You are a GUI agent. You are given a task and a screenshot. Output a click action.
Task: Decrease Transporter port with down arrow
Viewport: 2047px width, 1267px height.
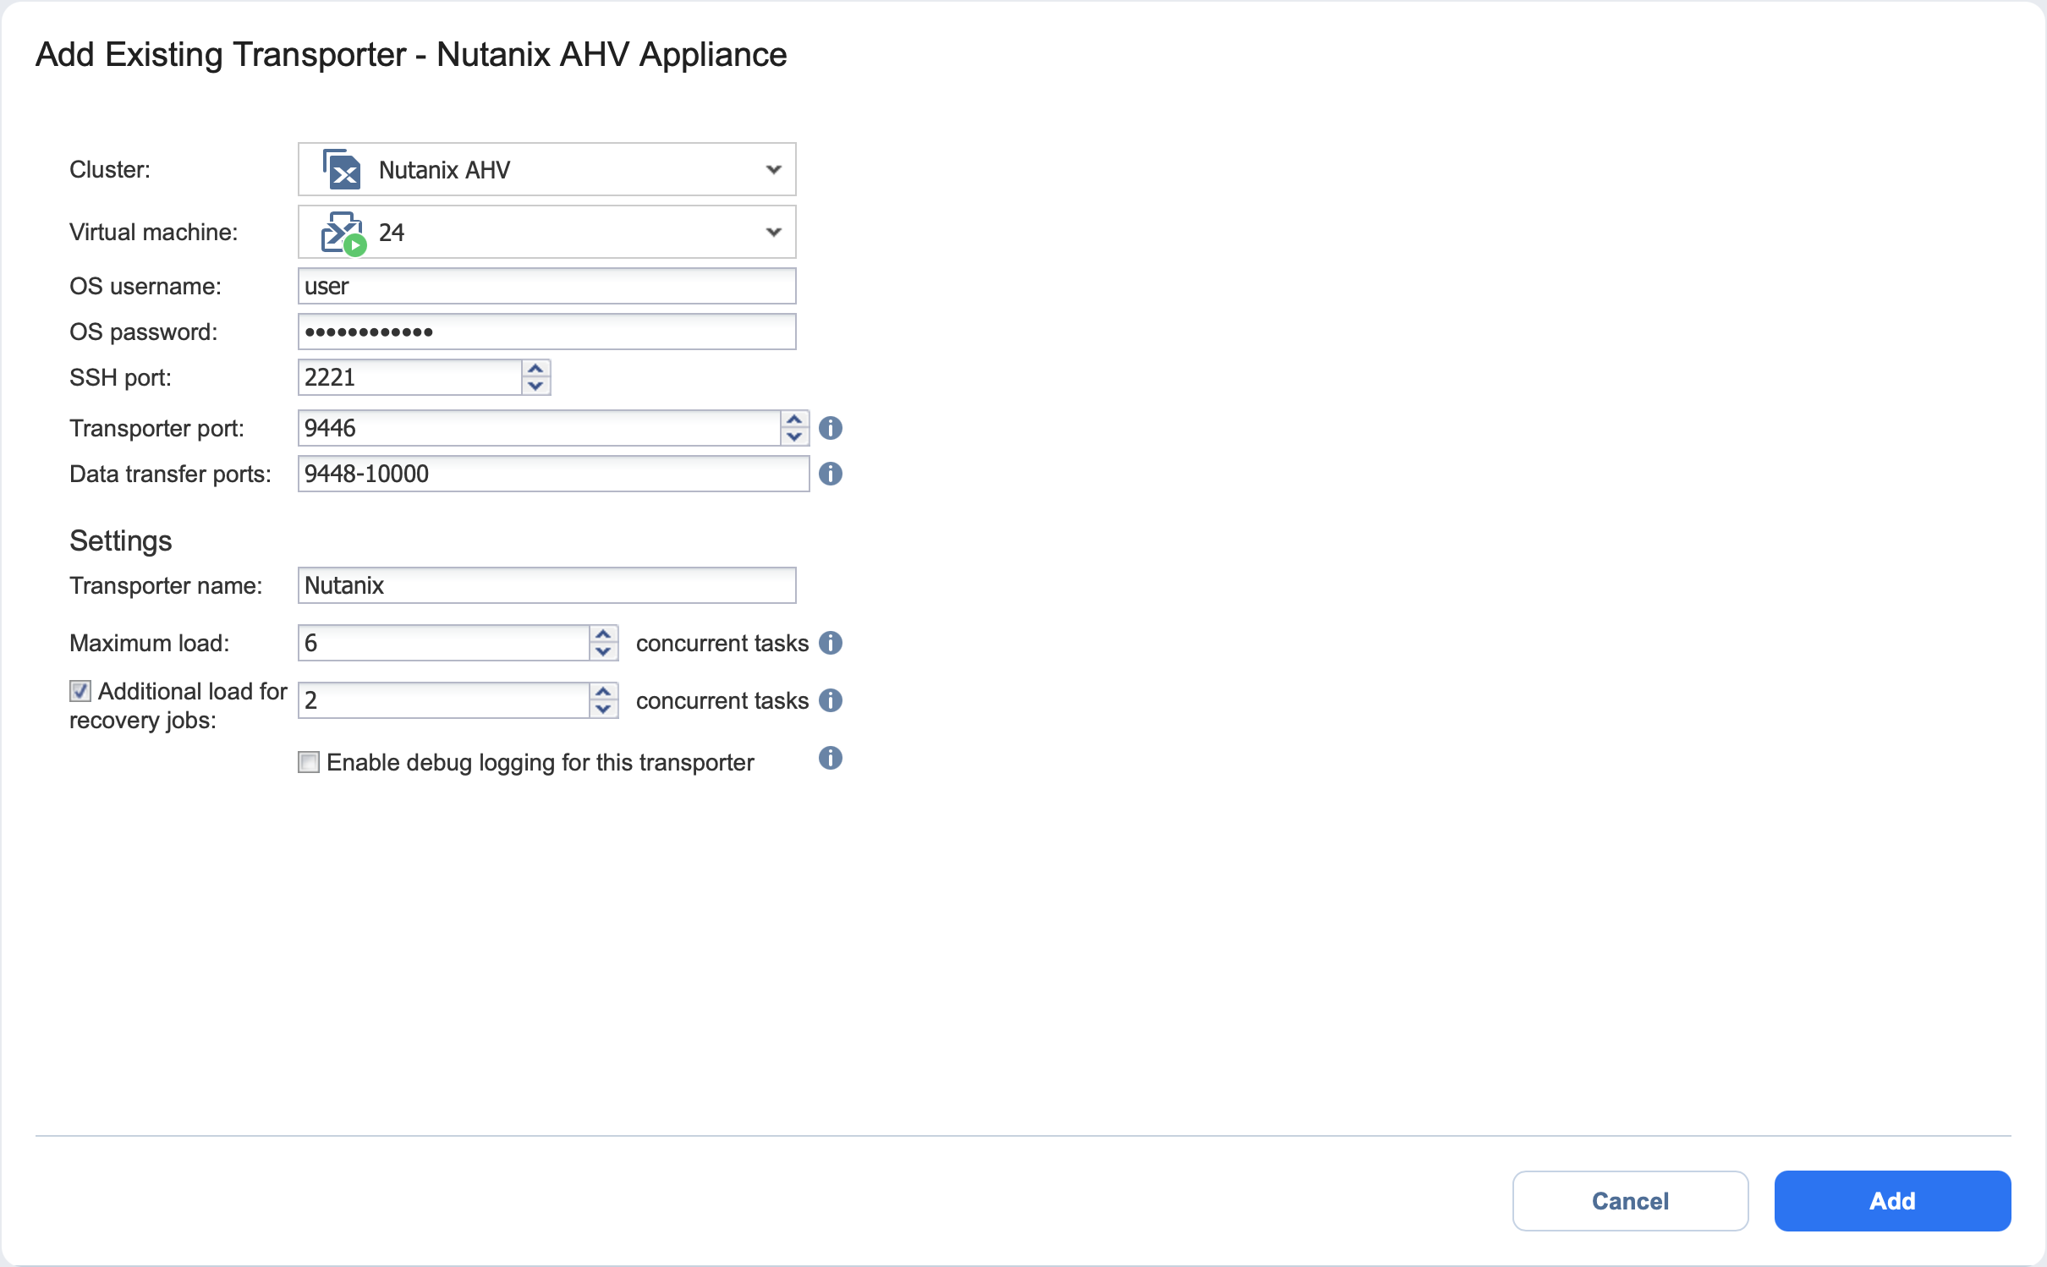coord(793,436)
